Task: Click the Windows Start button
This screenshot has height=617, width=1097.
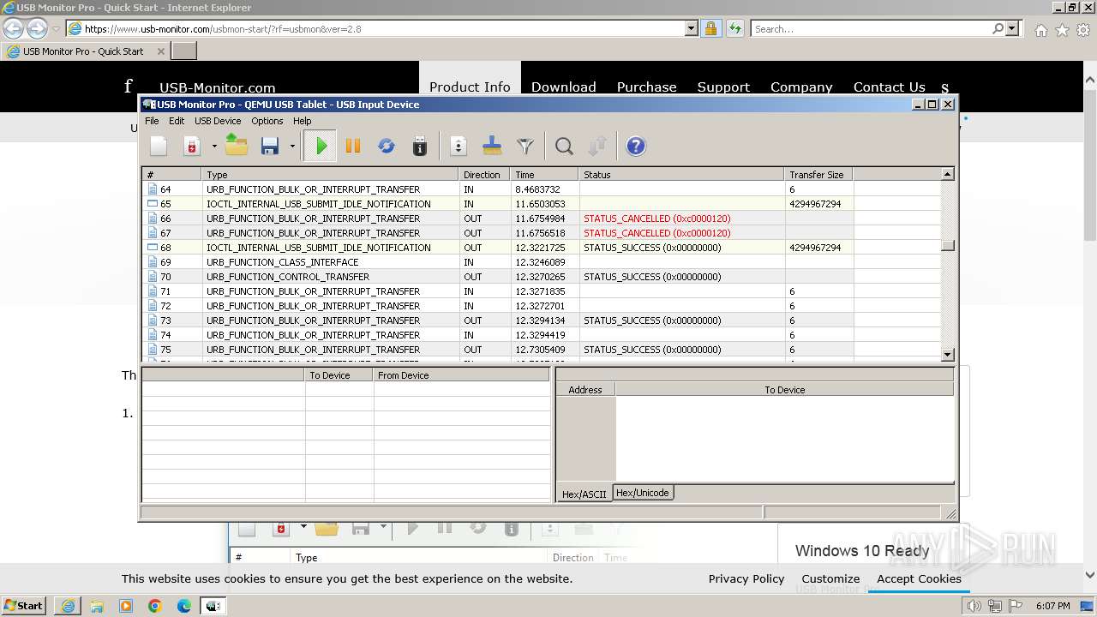Action: pyautogui.click(x=23, y=606)
